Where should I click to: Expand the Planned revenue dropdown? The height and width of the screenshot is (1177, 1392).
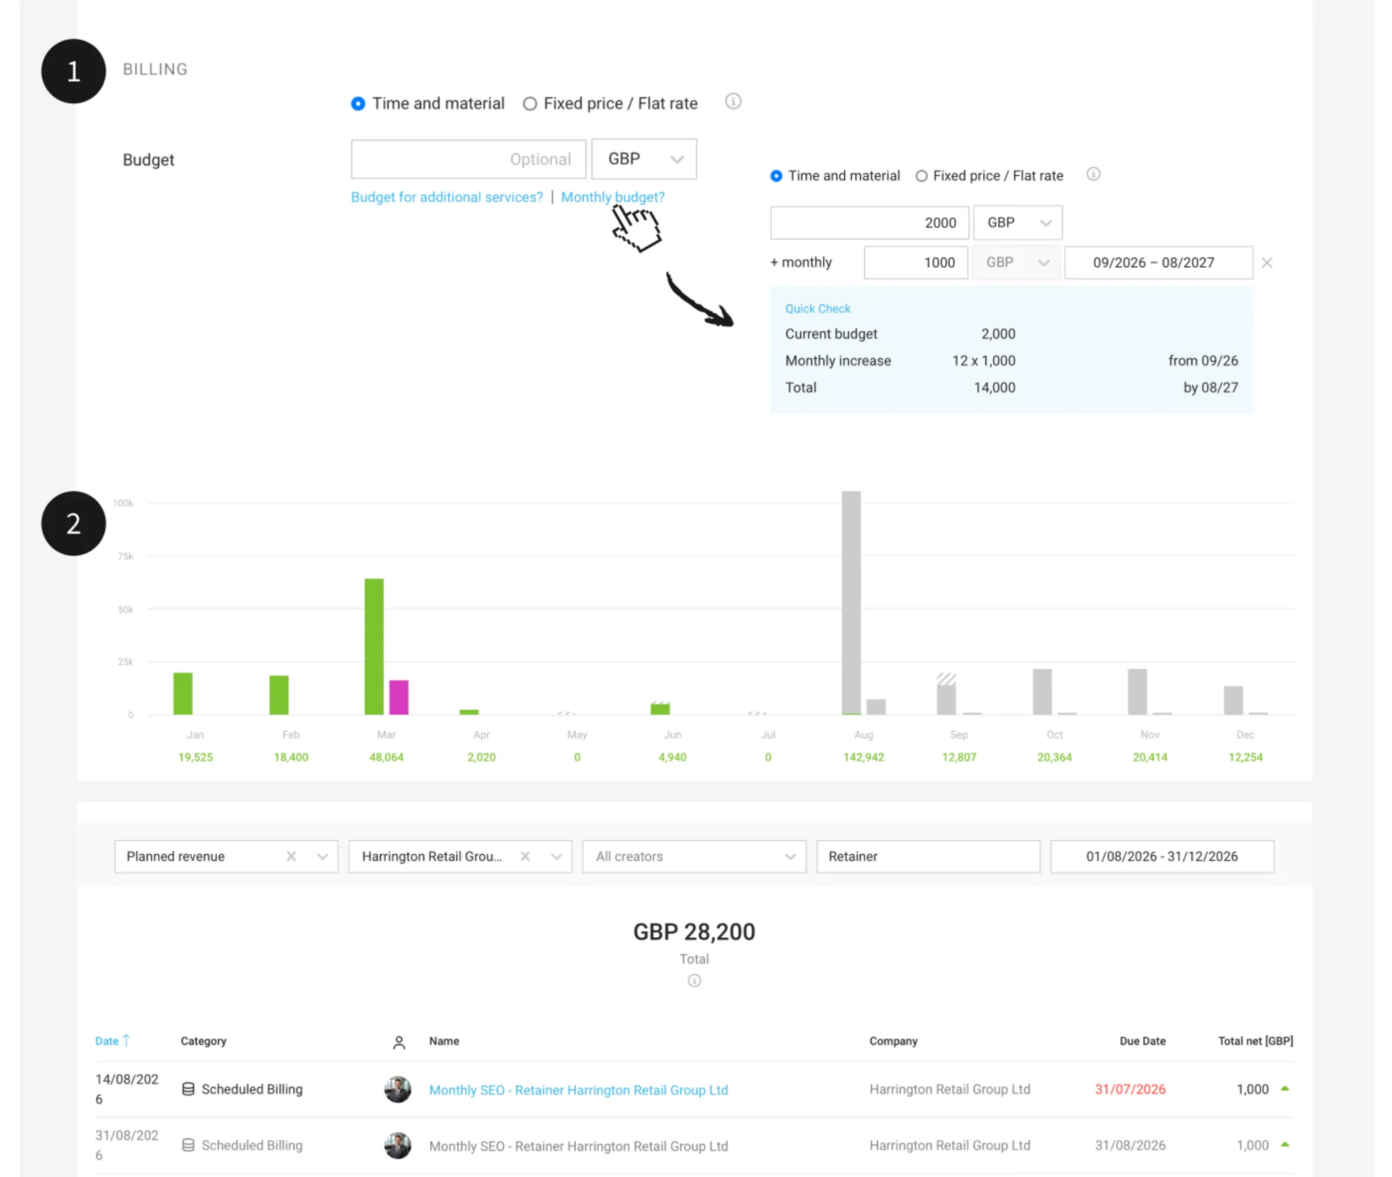tap(322, 856)
